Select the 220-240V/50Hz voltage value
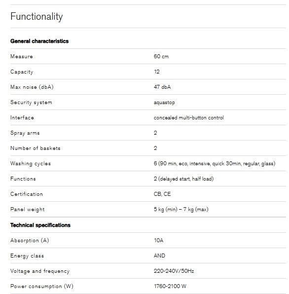 pos(174,271)
